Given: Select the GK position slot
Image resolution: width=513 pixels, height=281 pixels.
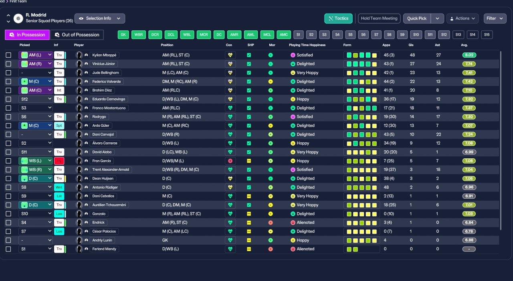Looking at the screenshot, I should tap(123, 35).
